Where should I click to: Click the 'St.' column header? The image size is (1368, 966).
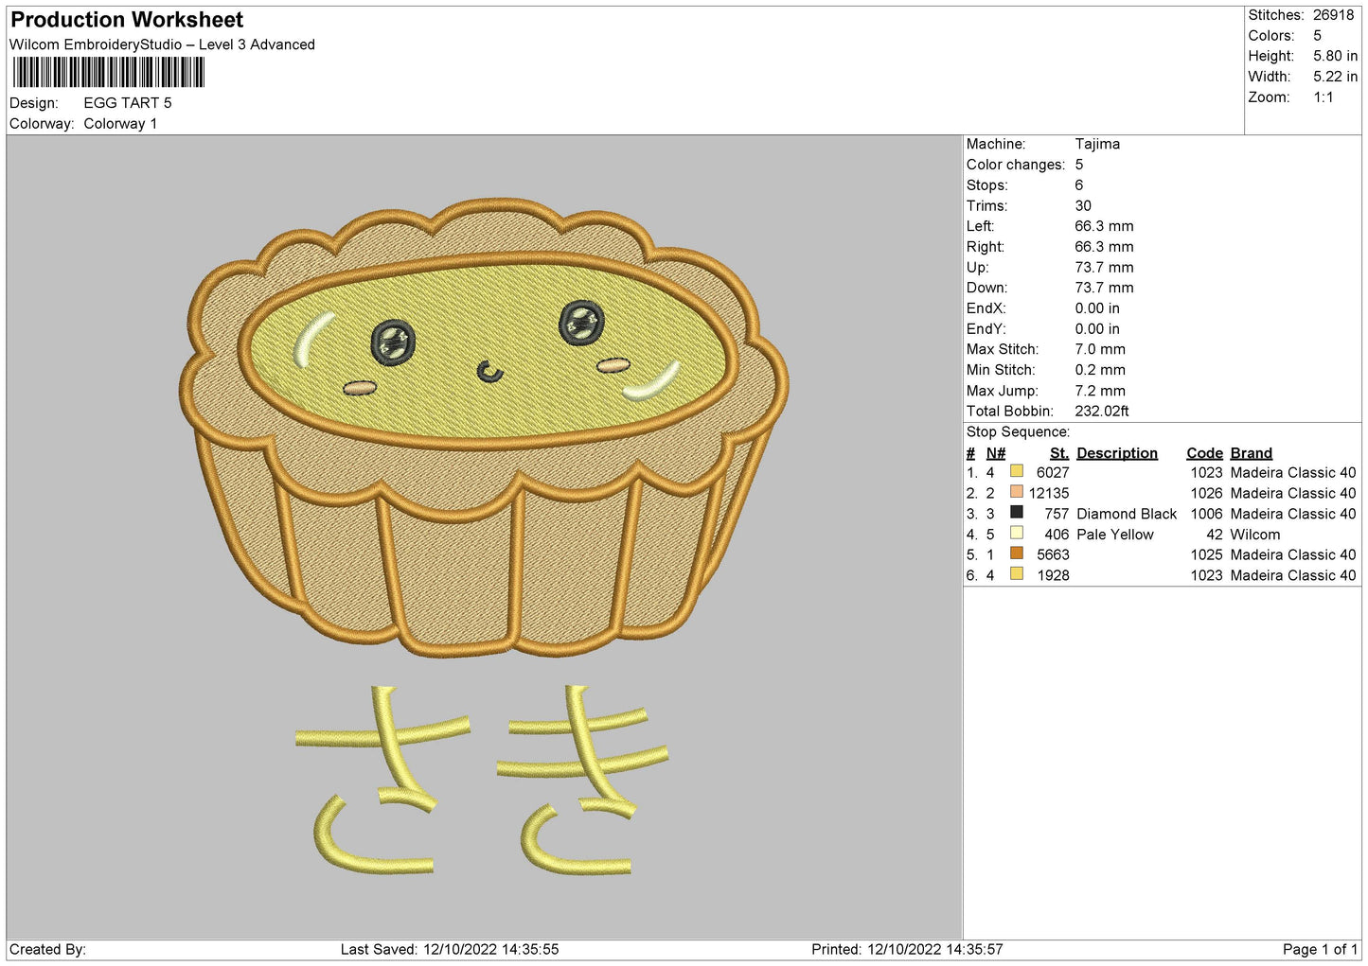click(1059, 453)
